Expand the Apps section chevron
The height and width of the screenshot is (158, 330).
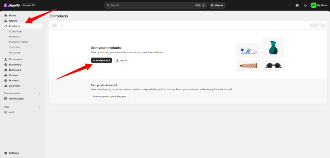click(x=40, y=107)
